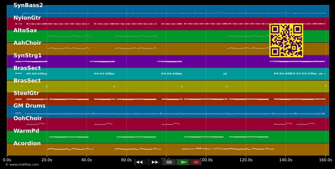Select the teal BrasSect track label

[27, 68]
